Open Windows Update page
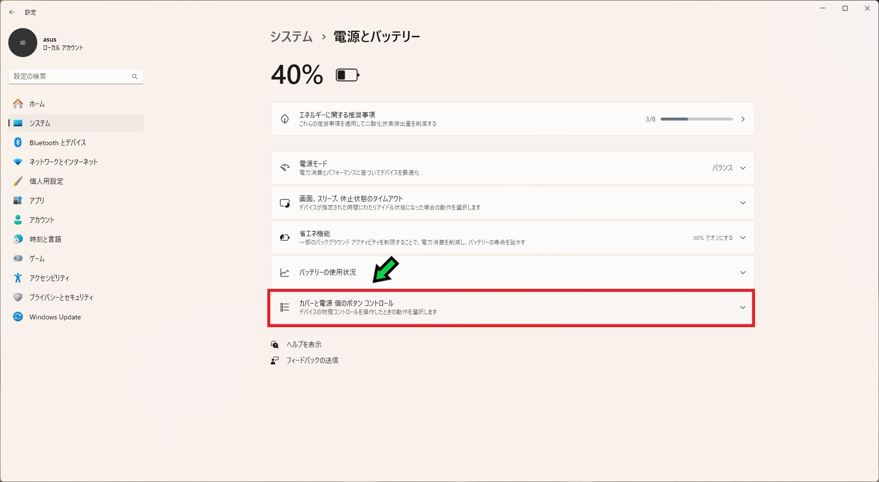The image size is (879, 482). point(55,317)
